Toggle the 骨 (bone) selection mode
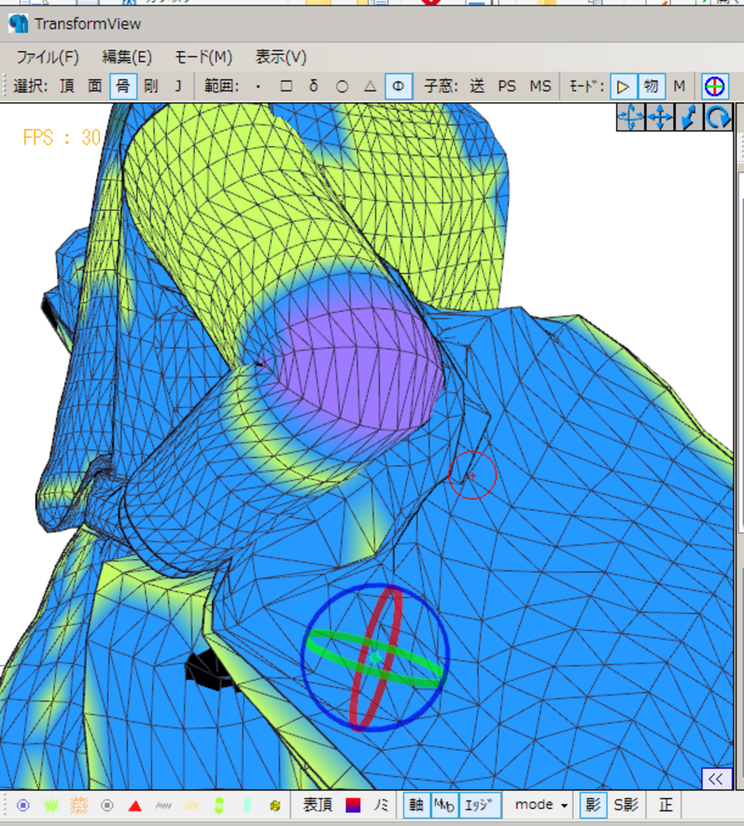 [123, 86]
